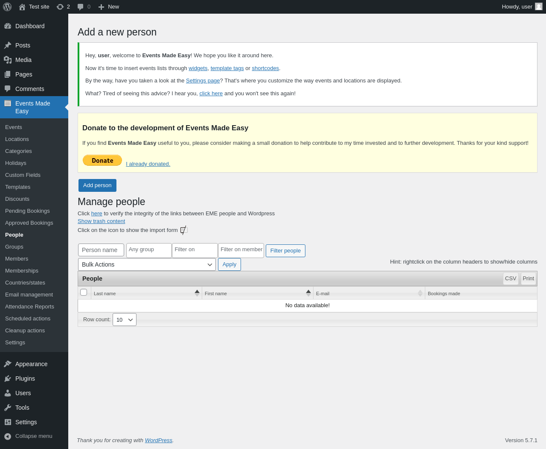Screen dimensions: 546x449
Task: Follow the Show trash content link
Action: point(101,221)
